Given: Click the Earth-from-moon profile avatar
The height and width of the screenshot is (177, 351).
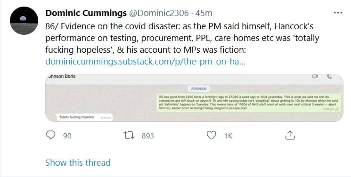Looking at the screenshot, I should pyautogui.click(x=24, y=21).
